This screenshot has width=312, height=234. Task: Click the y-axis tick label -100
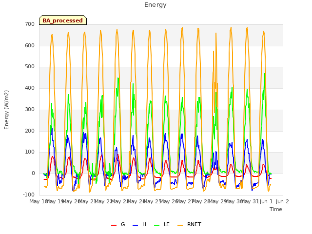click(29, 195)
